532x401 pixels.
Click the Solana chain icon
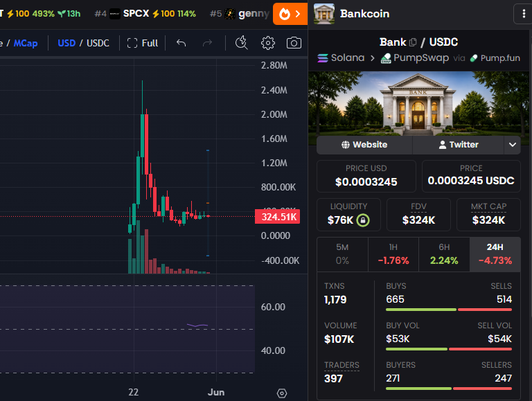[323, 58]
